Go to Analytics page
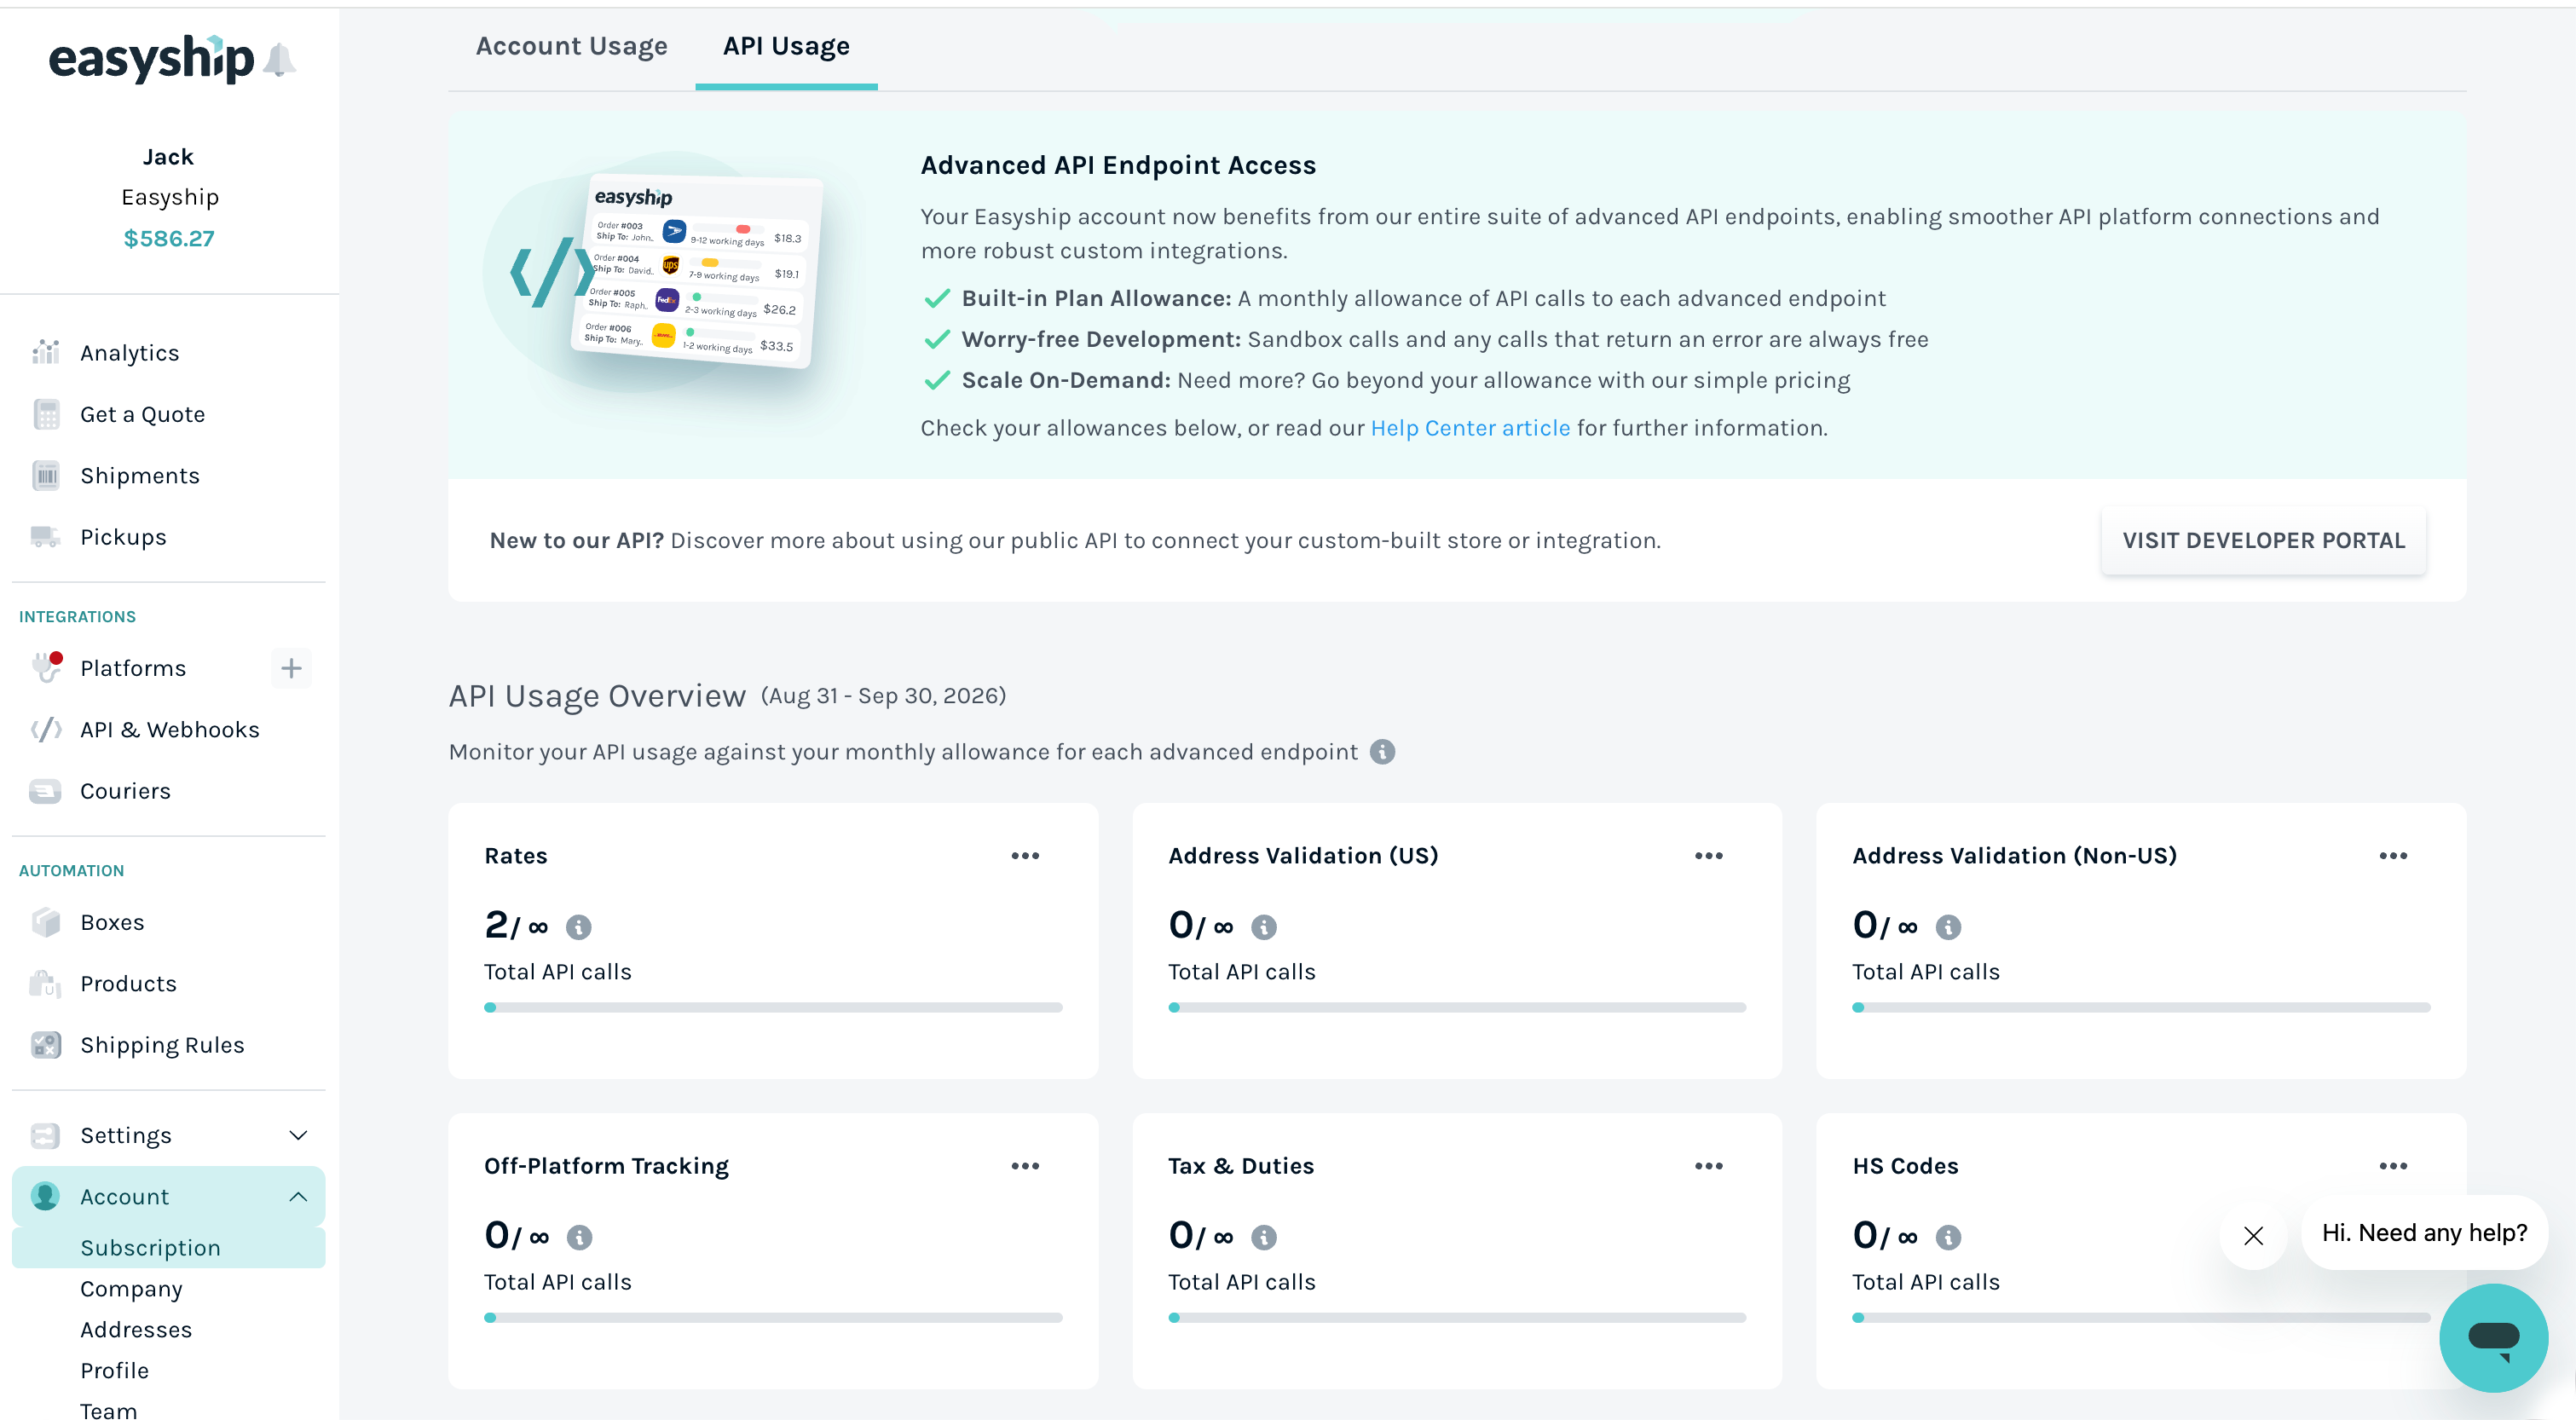This screenshot has width=2576, height=1420. pos(129,353)
